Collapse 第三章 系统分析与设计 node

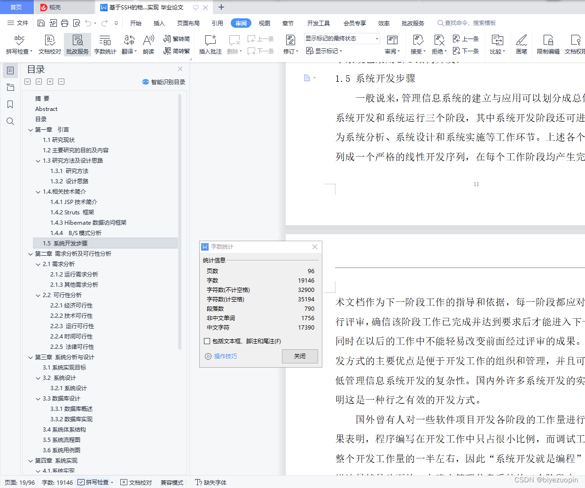click(x=31, y=357)
